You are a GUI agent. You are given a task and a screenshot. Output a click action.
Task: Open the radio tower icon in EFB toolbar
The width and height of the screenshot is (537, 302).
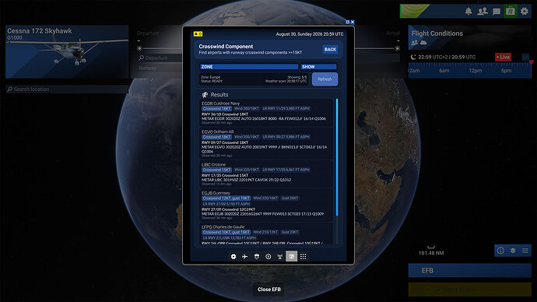point(280,256)
